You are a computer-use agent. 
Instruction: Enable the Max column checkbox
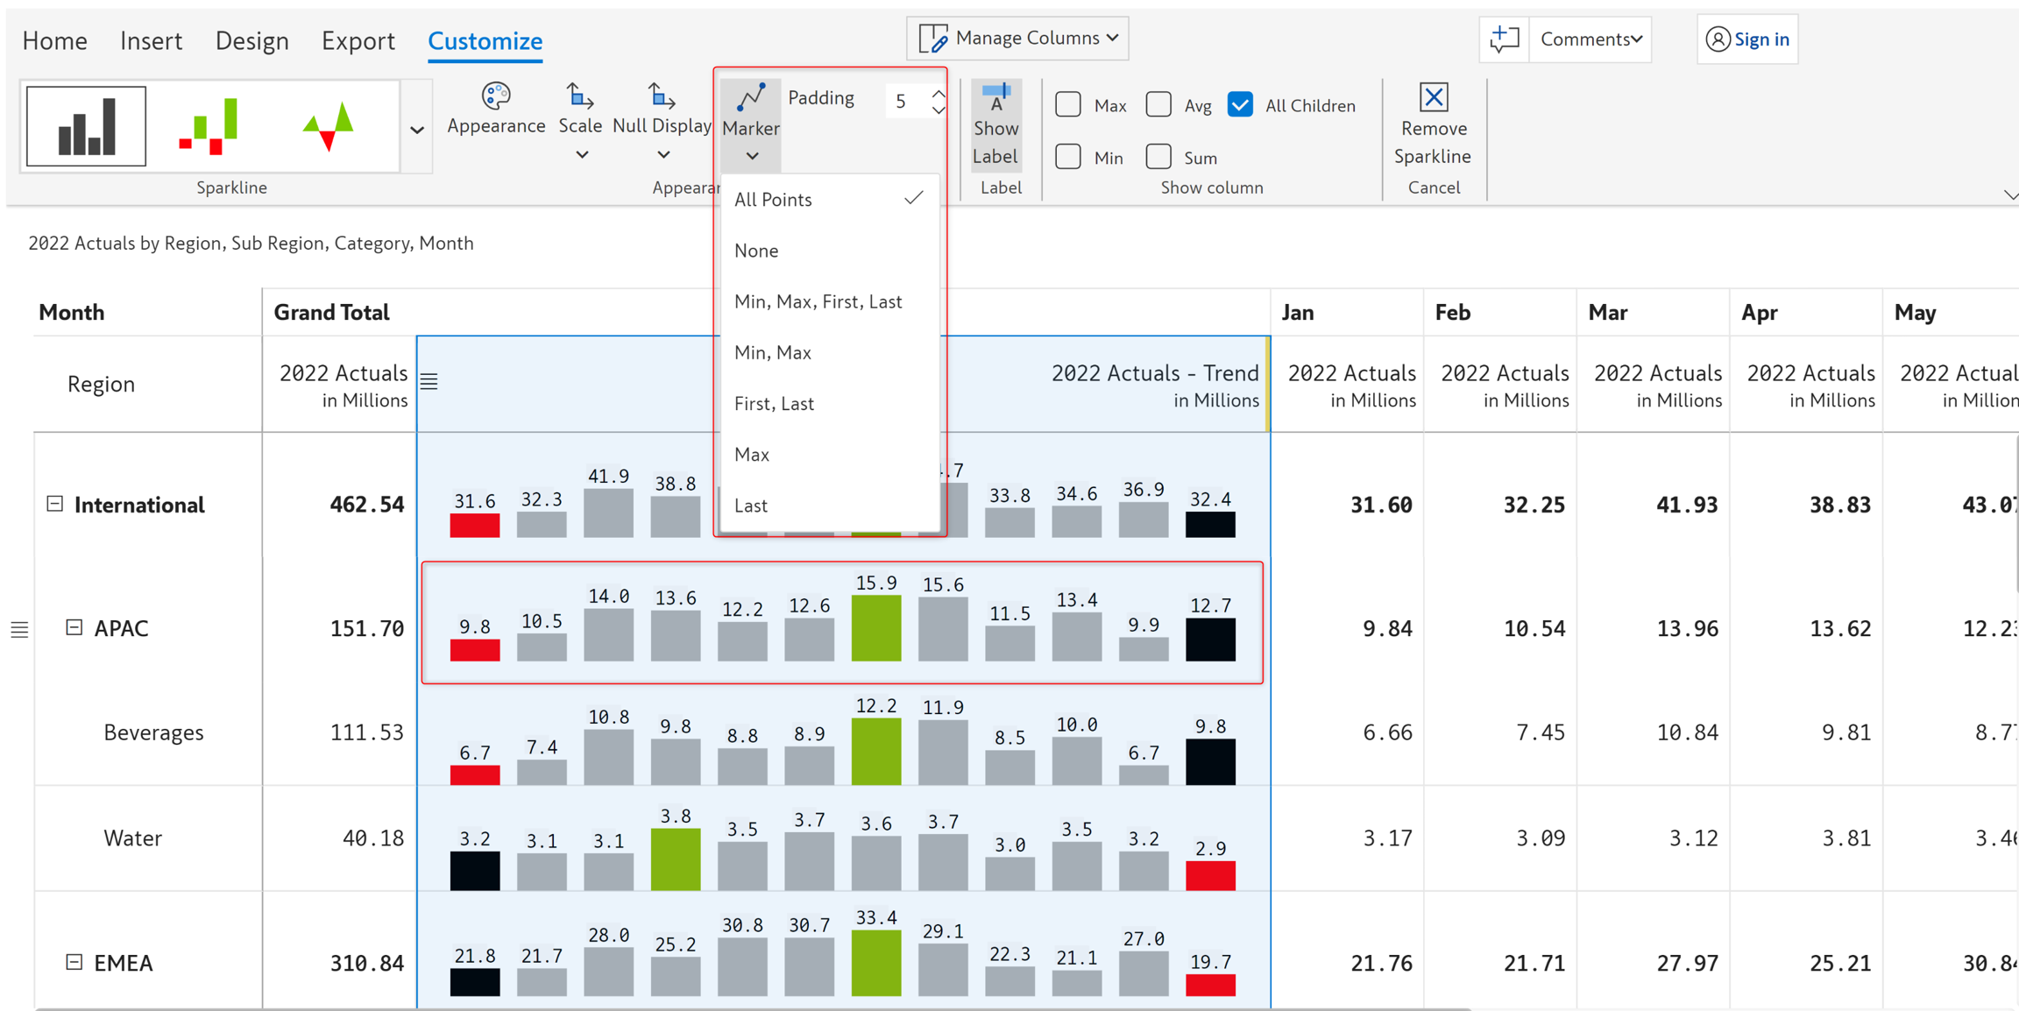(1068, 105)
